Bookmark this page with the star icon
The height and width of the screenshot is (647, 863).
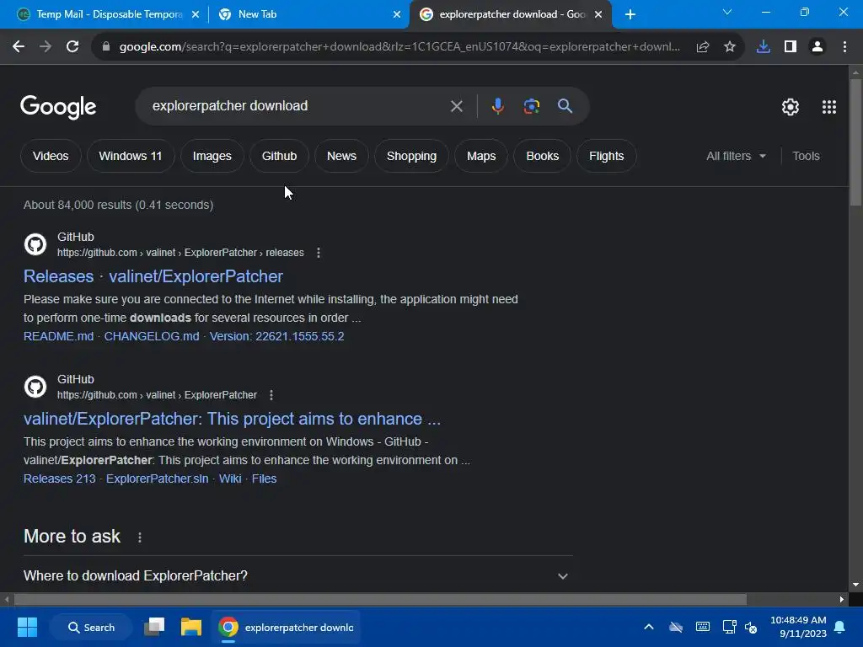tap(729, 47)
